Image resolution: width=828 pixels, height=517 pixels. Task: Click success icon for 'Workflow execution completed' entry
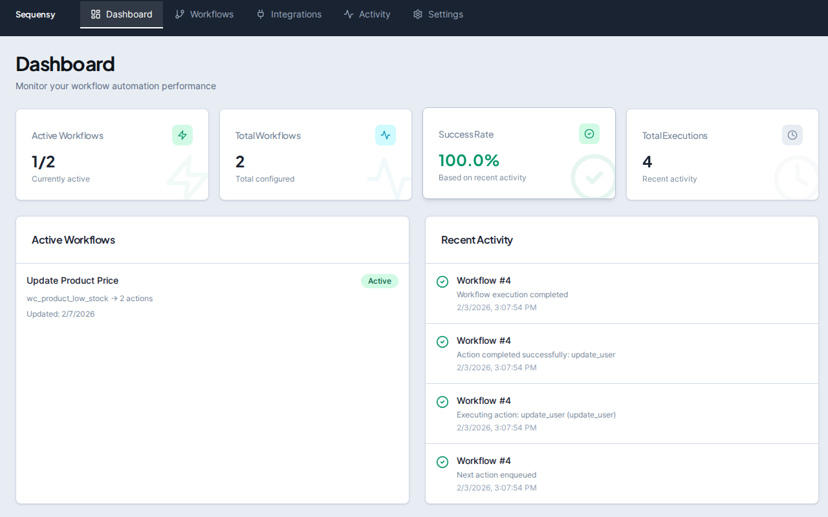point(442,282)
